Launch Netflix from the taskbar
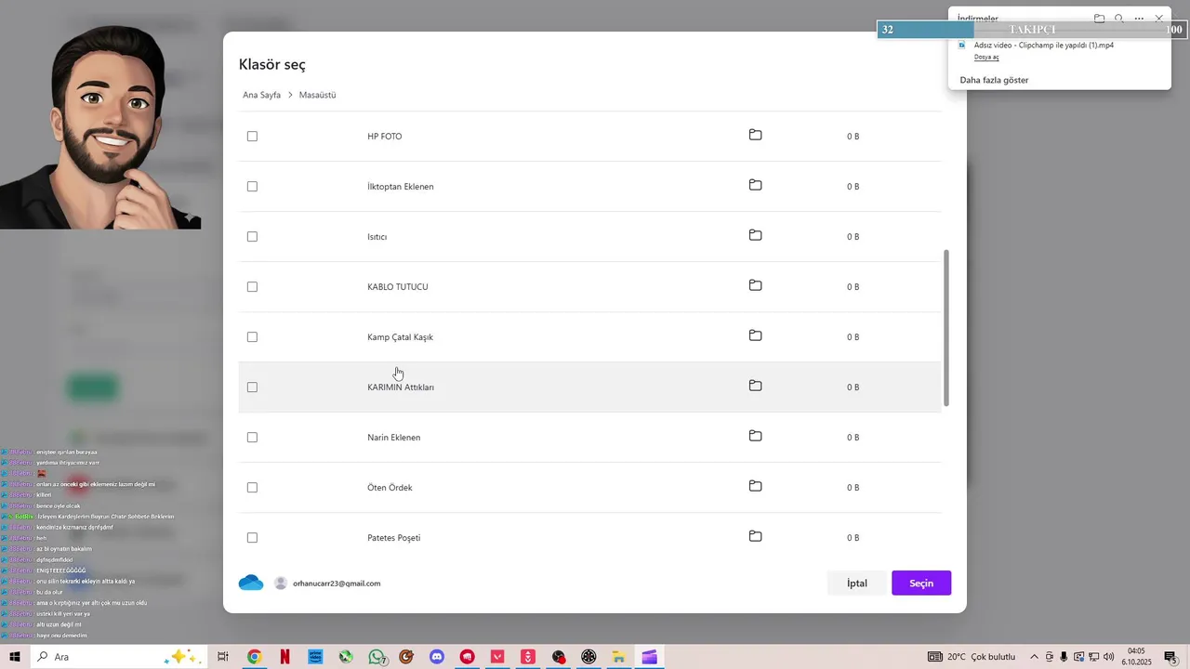 (x=284, y=657)
